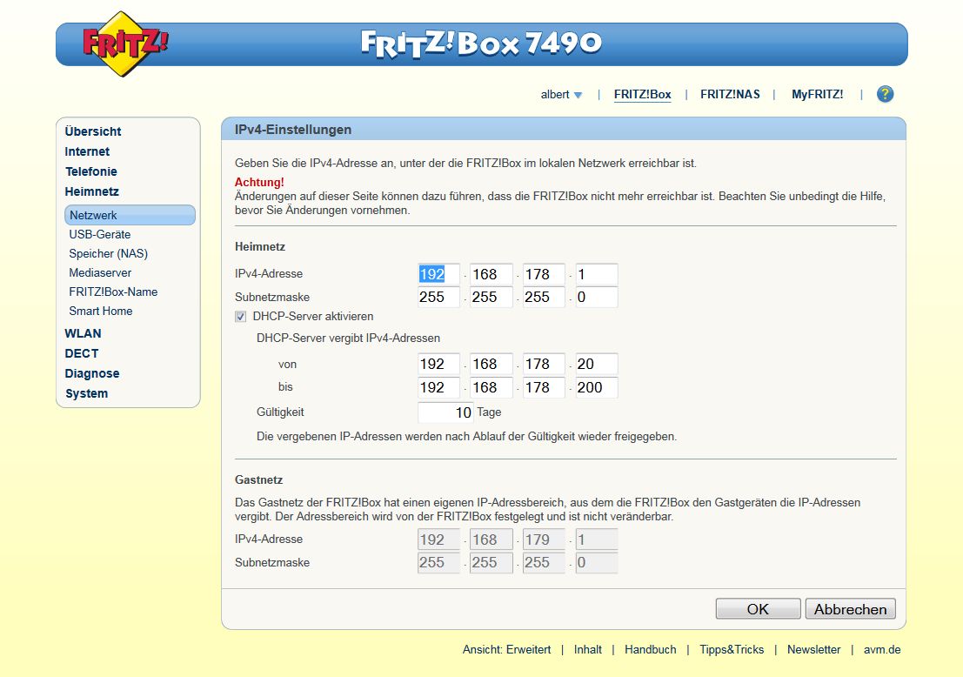
Task: Click Gastnetz IPv4-Adresse last octet 1
Action: tap(597, 540)
